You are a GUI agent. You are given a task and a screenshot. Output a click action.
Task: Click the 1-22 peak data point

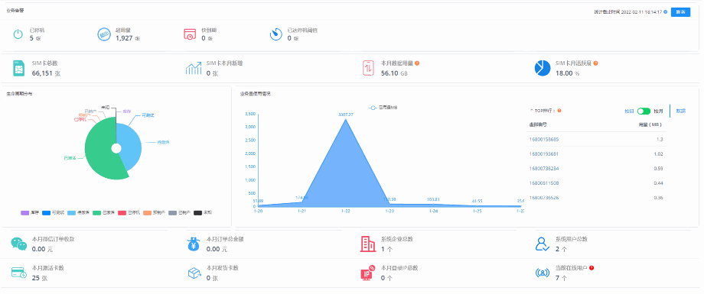coord(346,119)
